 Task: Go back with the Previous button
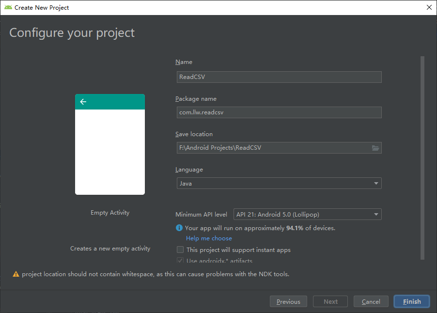tap(288, 301)
